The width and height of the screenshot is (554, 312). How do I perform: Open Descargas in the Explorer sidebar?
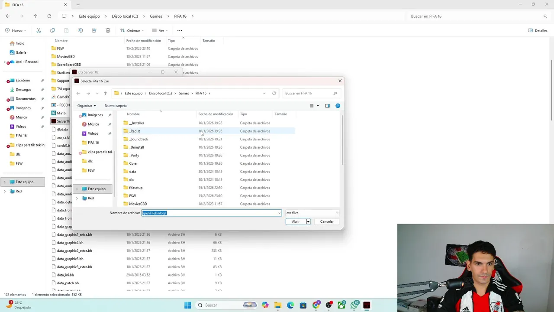tap(23, 90)
